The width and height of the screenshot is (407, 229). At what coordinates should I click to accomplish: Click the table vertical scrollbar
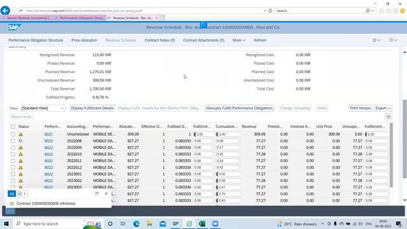(x=391, y=155)
